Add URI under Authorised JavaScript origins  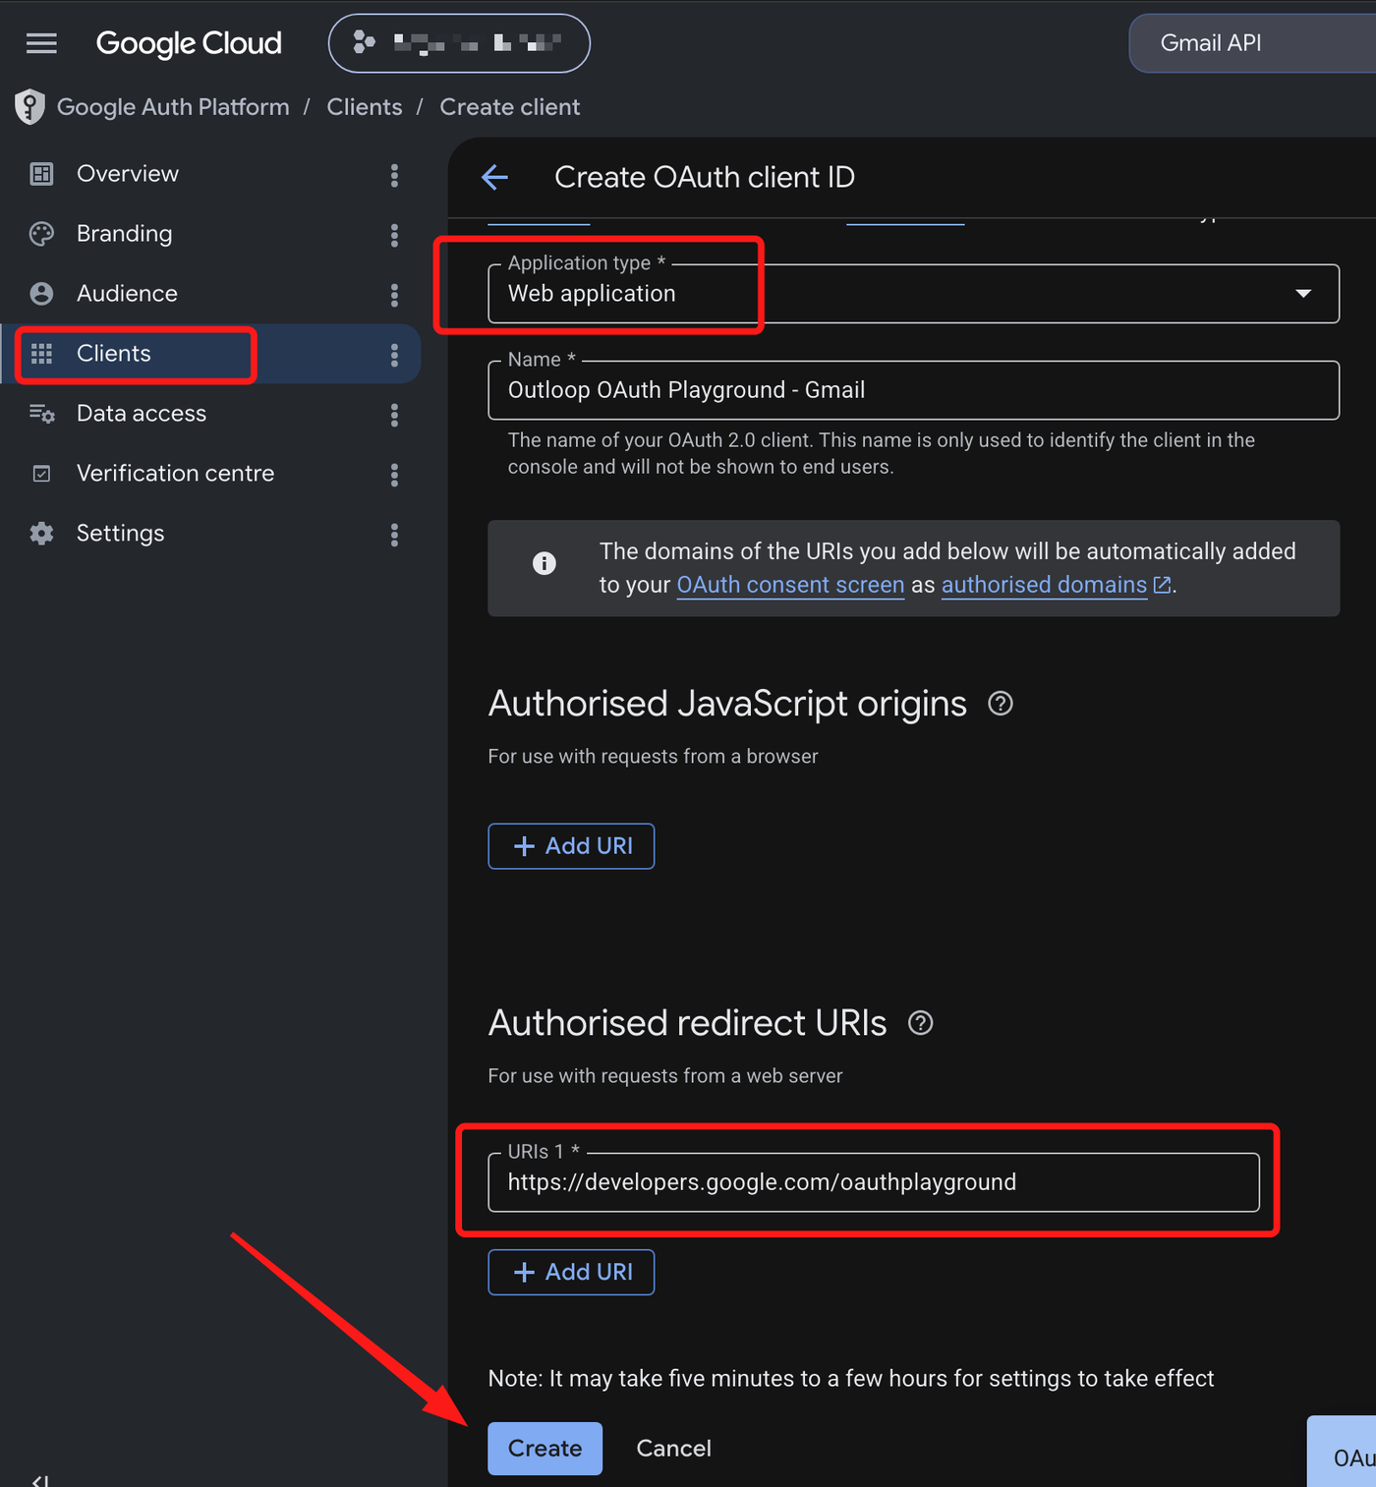tap(571, 846)
